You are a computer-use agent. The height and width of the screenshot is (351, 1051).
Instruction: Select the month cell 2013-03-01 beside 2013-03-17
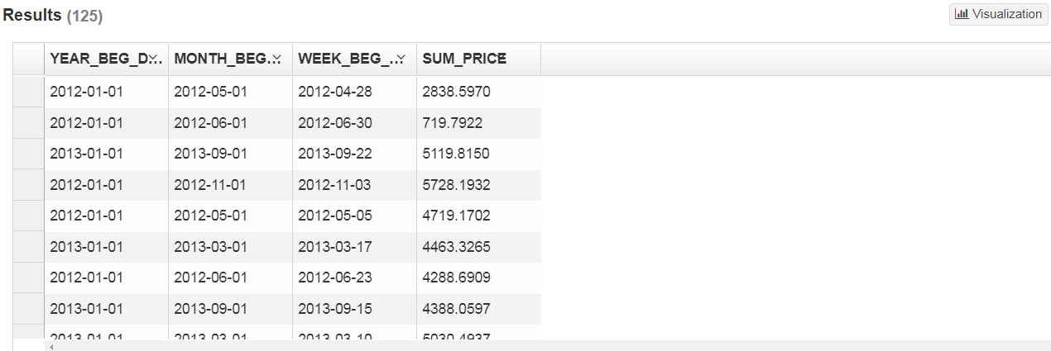click(x=230, y=247)
